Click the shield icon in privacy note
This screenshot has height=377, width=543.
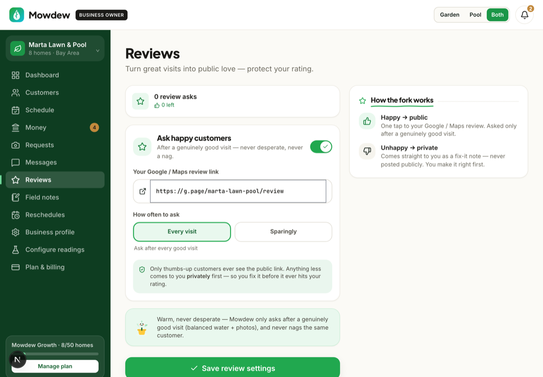pyautogui.click(x=142, y=269)
